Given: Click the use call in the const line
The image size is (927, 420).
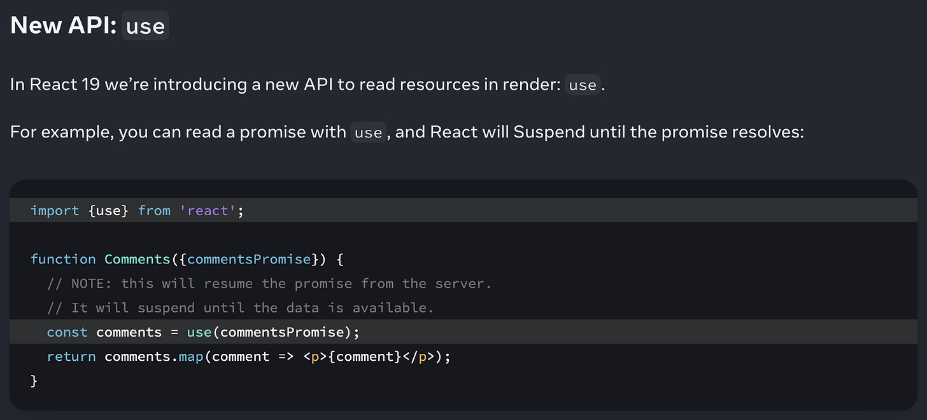Looking at the screenshot, I should coord(199,332).
